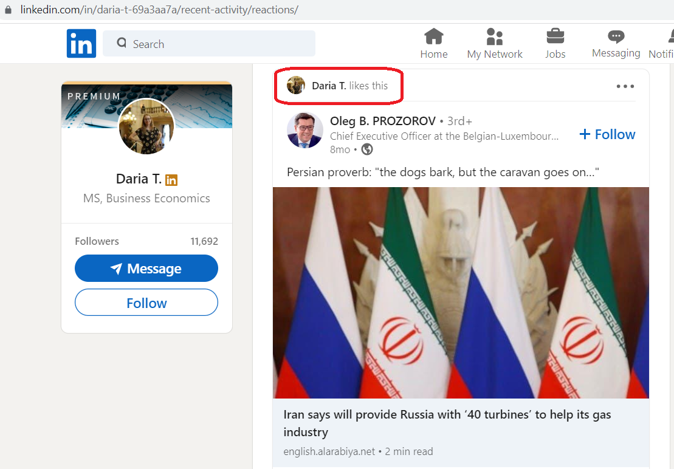Click the globe visibility icon beside 8mo

(x=366, y=149)
